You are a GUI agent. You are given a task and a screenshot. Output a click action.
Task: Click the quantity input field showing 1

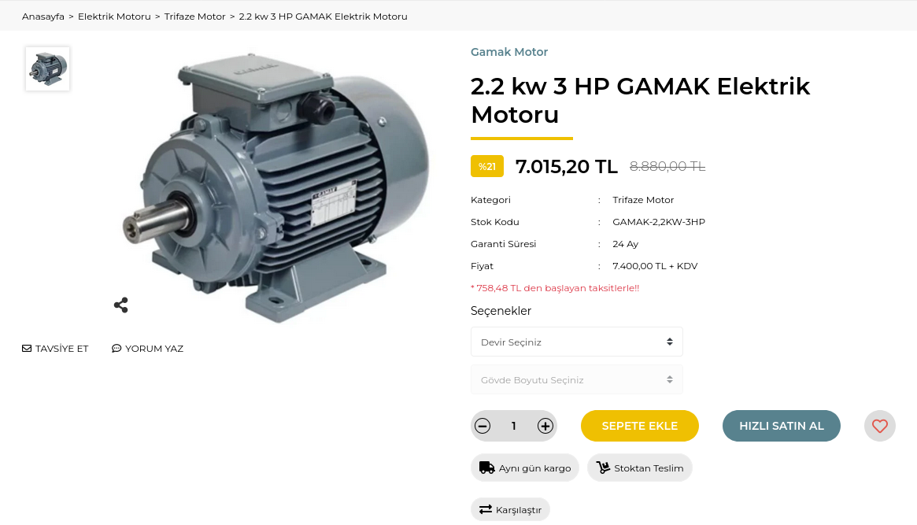[x=513, y=426]
